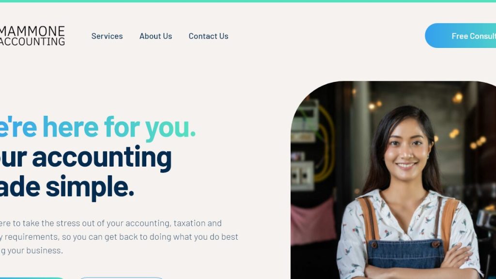Click the 'simple.' heading word
The image size is (496, 279).
coord(90,187)
